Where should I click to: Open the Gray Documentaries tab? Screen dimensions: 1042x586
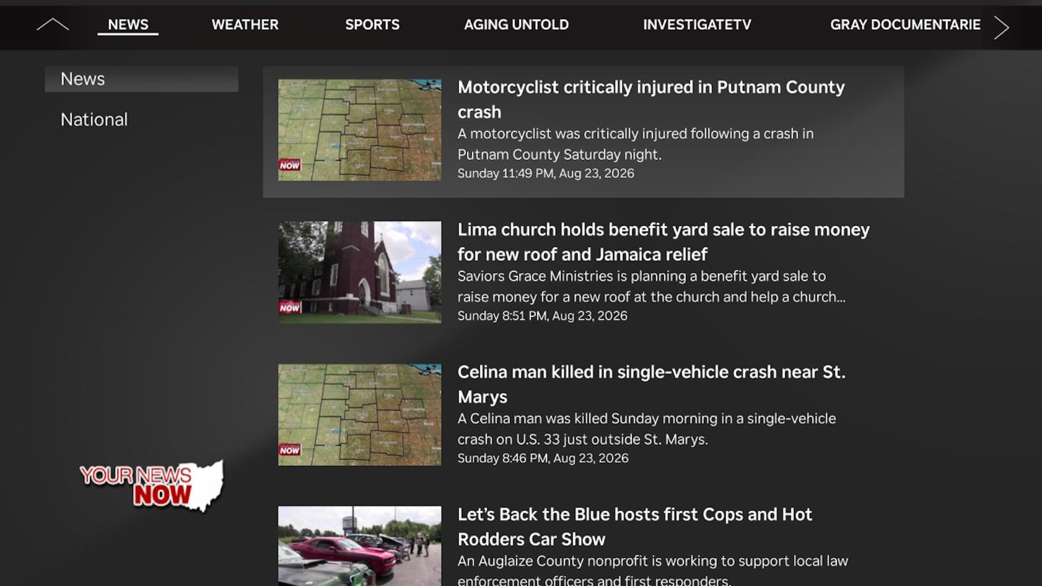pyautogui.click(x=905, y=24)
